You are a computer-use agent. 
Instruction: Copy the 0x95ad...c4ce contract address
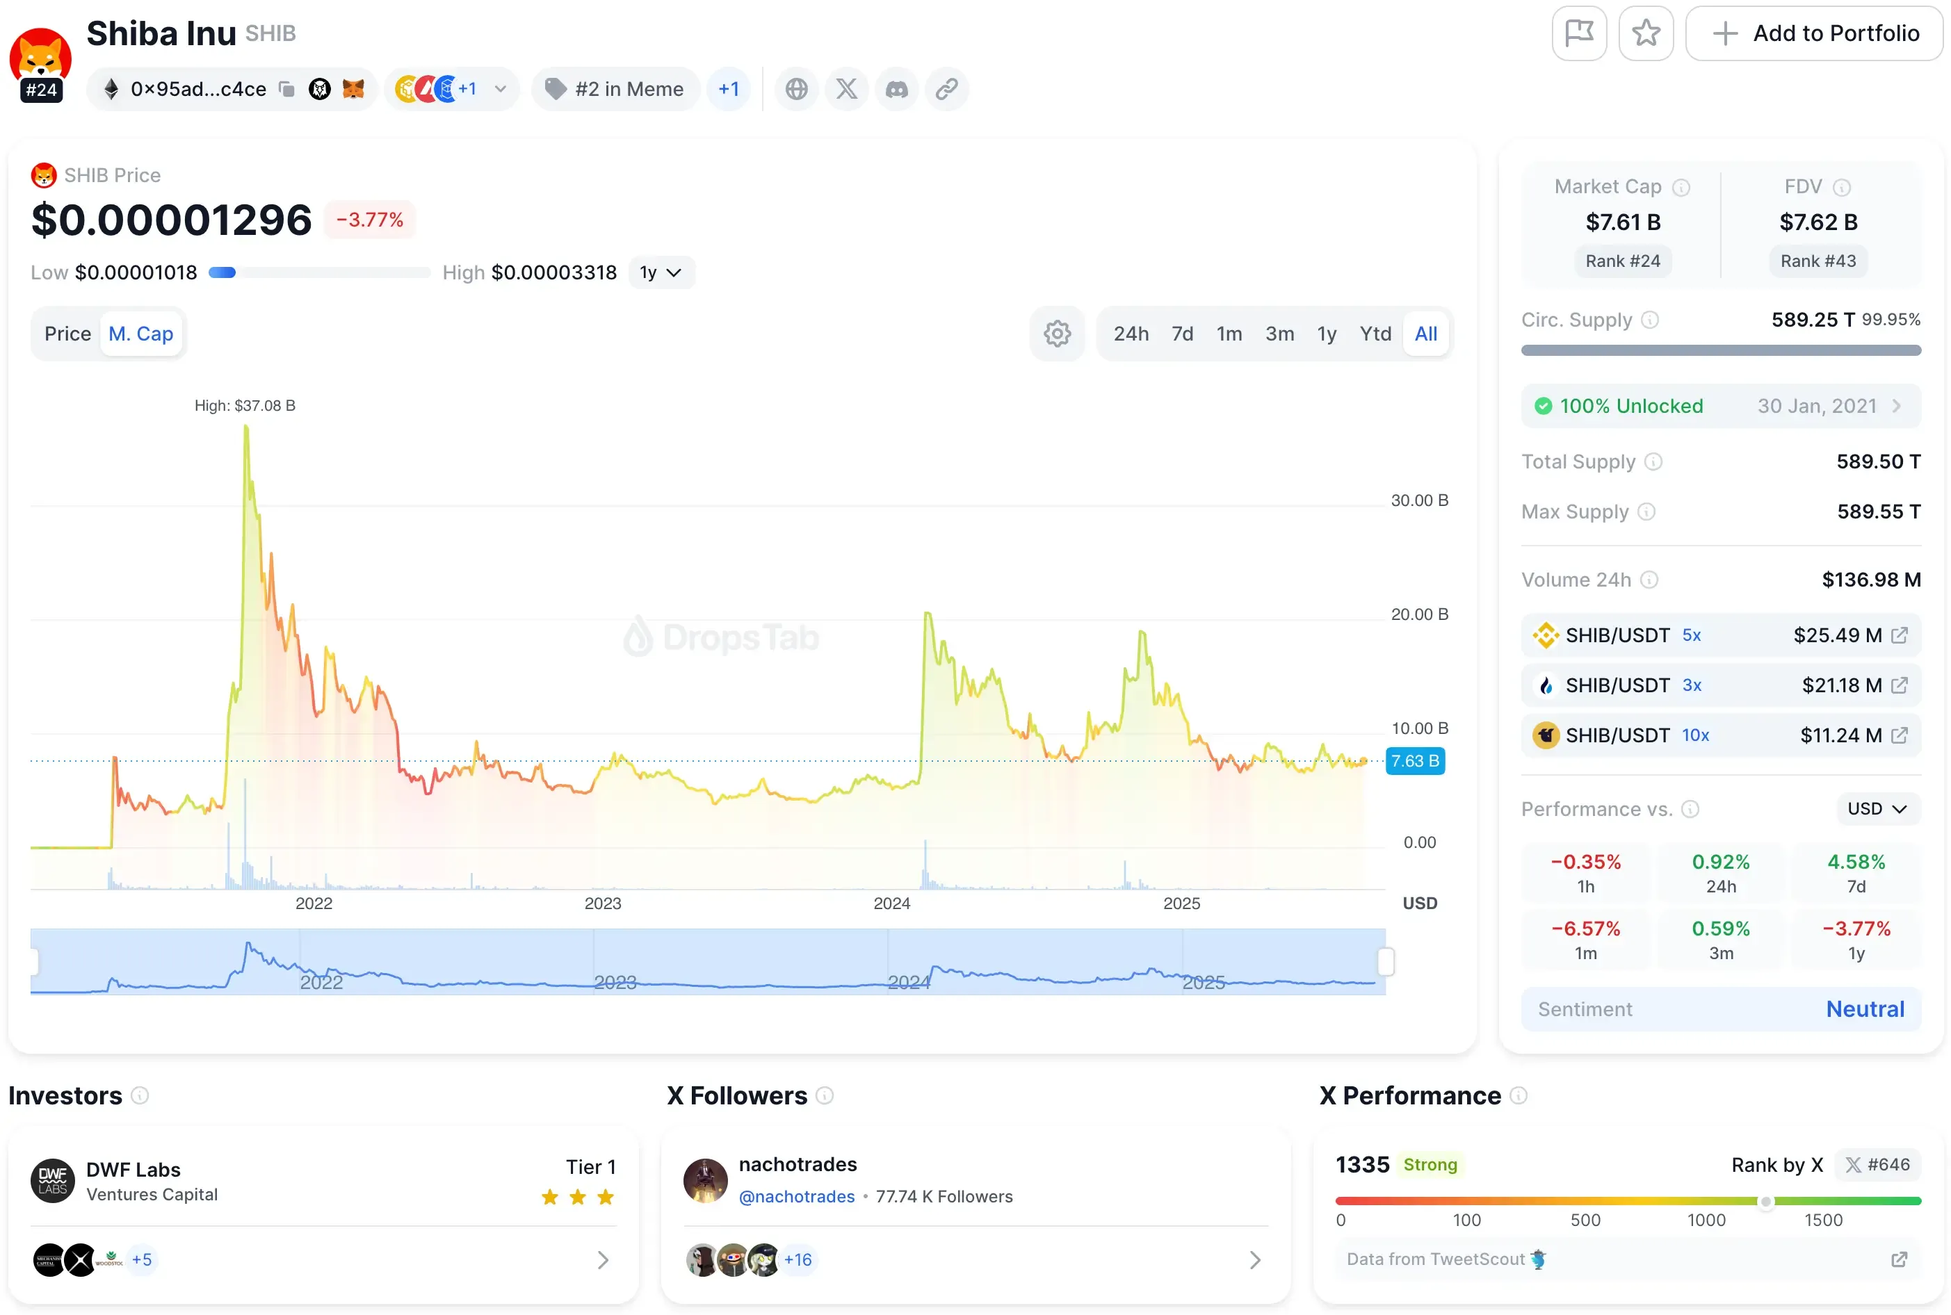click(x=287, y=89)
